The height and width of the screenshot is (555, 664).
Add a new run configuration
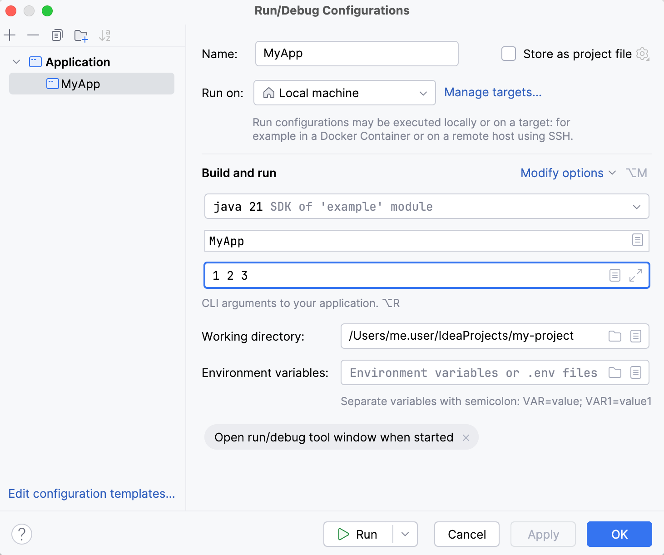coord(10,35)
